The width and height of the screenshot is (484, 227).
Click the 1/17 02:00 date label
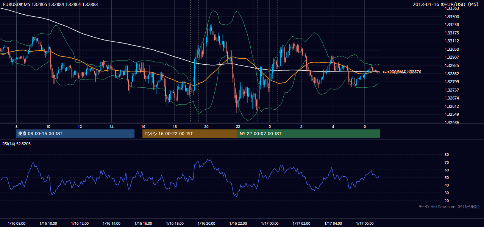[301, 224]
